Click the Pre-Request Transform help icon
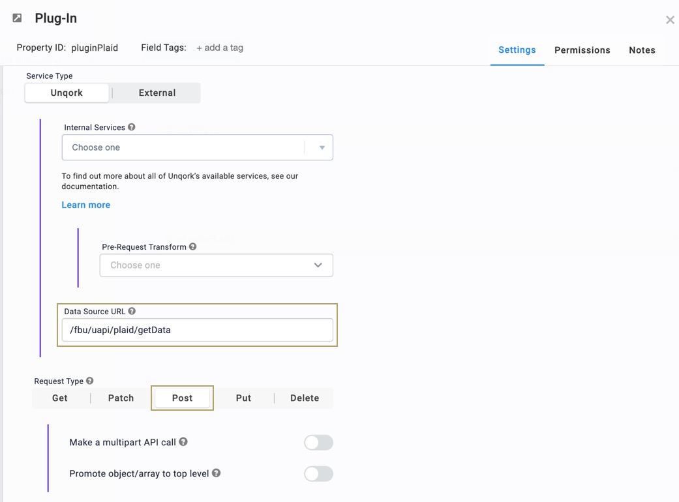 (192, 246)
